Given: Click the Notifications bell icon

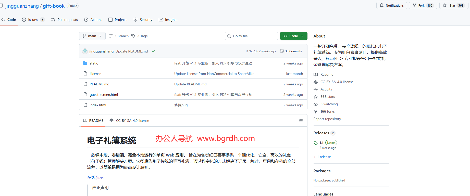Looking at the screenshot, I should (x=382, y=5).
